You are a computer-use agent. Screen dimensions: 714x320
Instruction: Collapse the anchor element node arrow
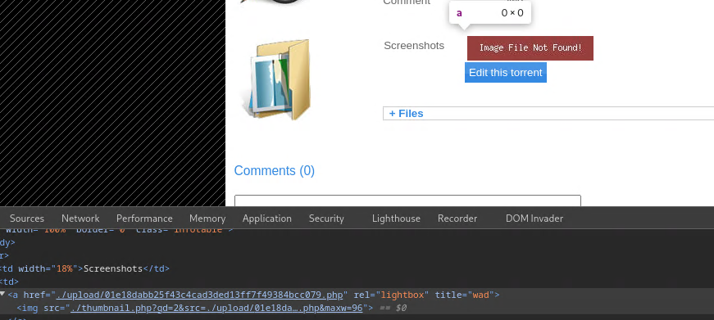click(x=2, y=294)
